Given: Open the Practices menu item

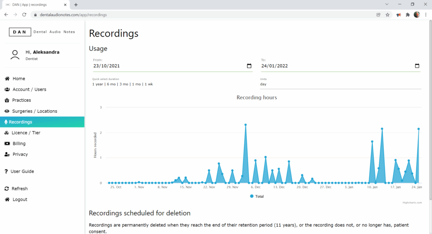Looking at the screenshot, I should point(22,100).
